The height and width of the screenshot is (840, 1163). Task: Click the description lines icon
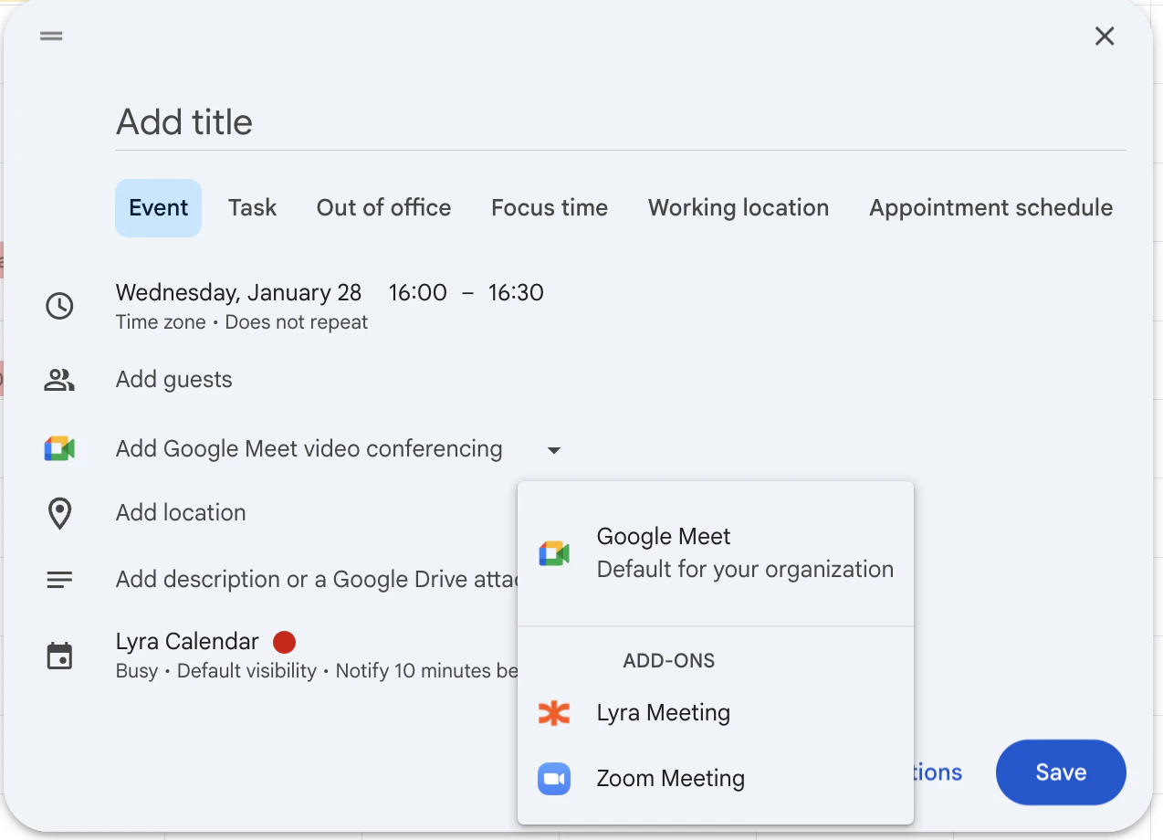pyautogui.click(x=59, y=580)
